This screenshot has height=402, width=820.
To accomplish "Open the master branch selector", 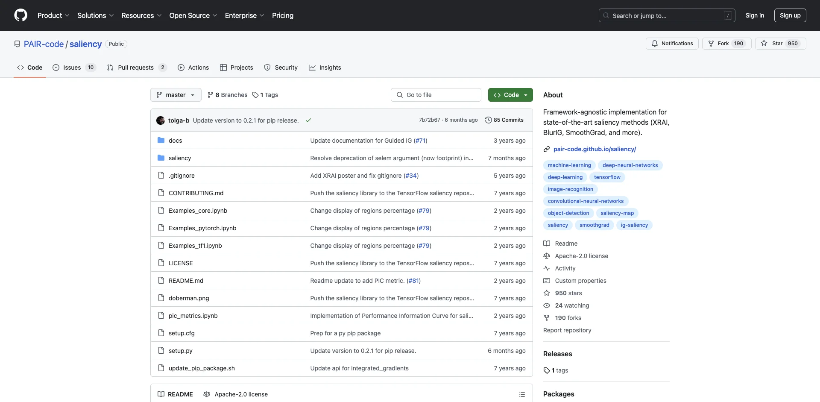I will pos(176,95).
